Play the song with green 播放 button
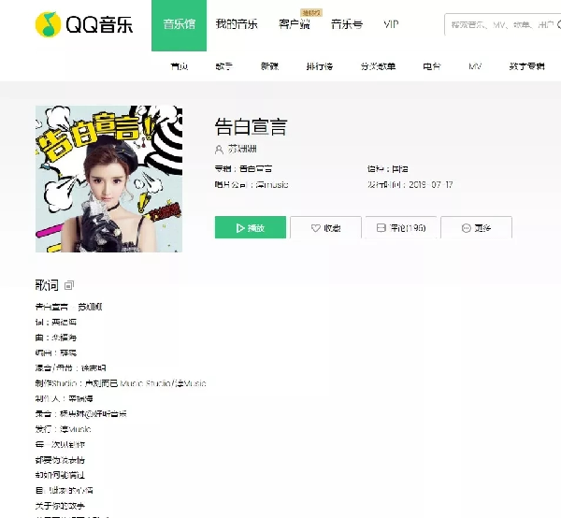This screenshot has width=561, height=518. pos(251,227)
